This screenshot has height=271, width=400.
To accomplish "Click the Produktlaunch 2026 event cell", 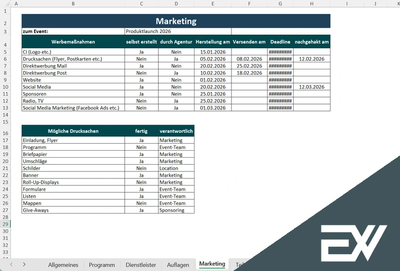I will click(x=178, y=31).
